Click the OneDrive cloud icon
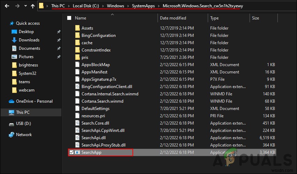The image size is (297, 174). pyautogui.click(x=12, y=101)
